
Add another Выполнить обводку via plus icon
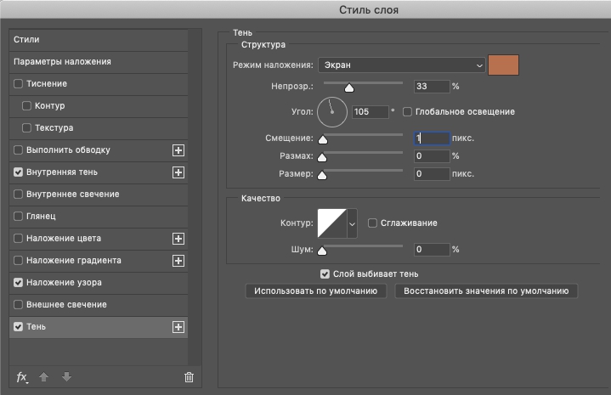tap(178, 150)
